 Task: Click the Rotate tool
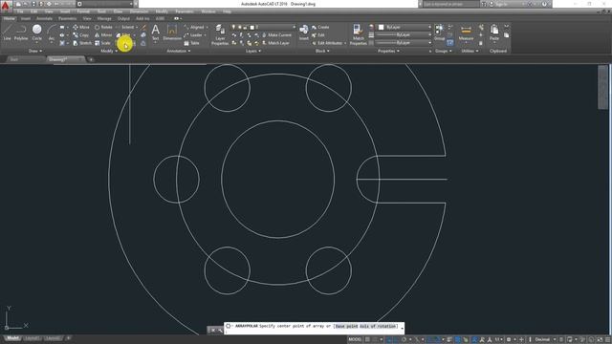(x=103, y=28)
